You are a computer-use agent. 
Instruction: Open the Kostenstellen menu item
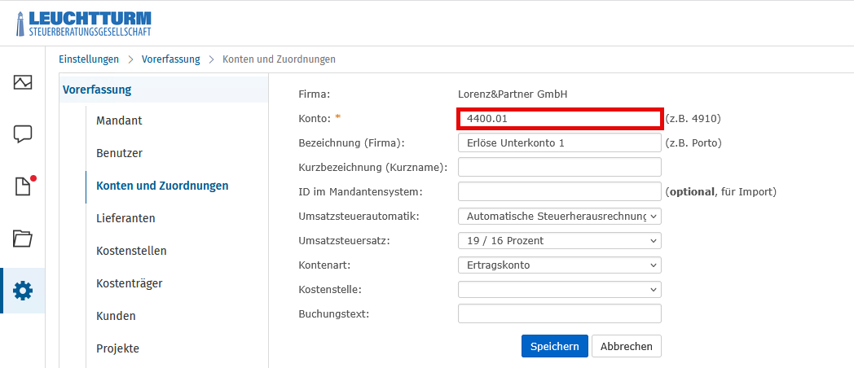[x=131, y=251]
